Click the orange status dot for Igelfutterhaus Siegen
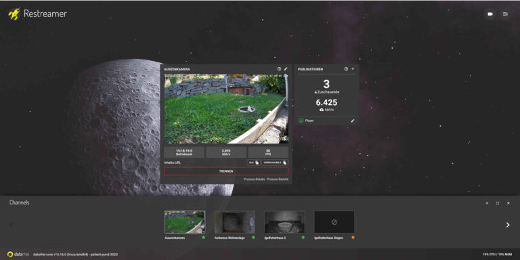Viewport: 520px width, 260px height. (x=353, y=238)
